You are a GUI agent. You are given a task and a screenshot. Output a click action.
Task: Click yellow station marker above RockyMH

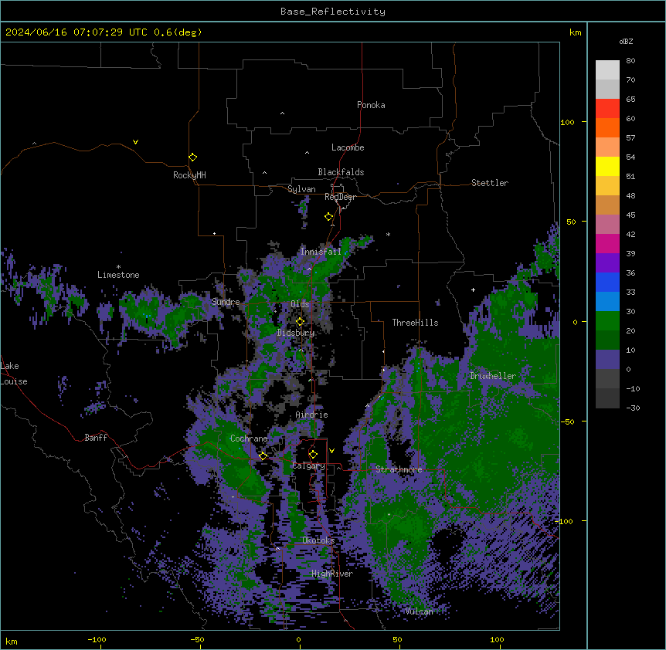pos(192,157)
